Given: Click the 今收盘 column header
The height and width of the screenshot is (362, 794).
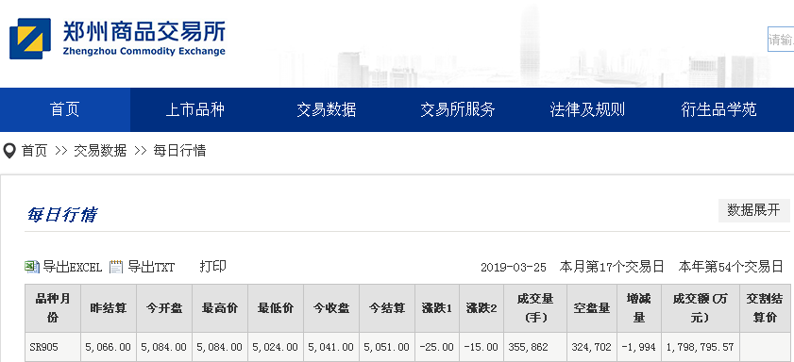Looking at the screenshot, I should click(331, 308).
